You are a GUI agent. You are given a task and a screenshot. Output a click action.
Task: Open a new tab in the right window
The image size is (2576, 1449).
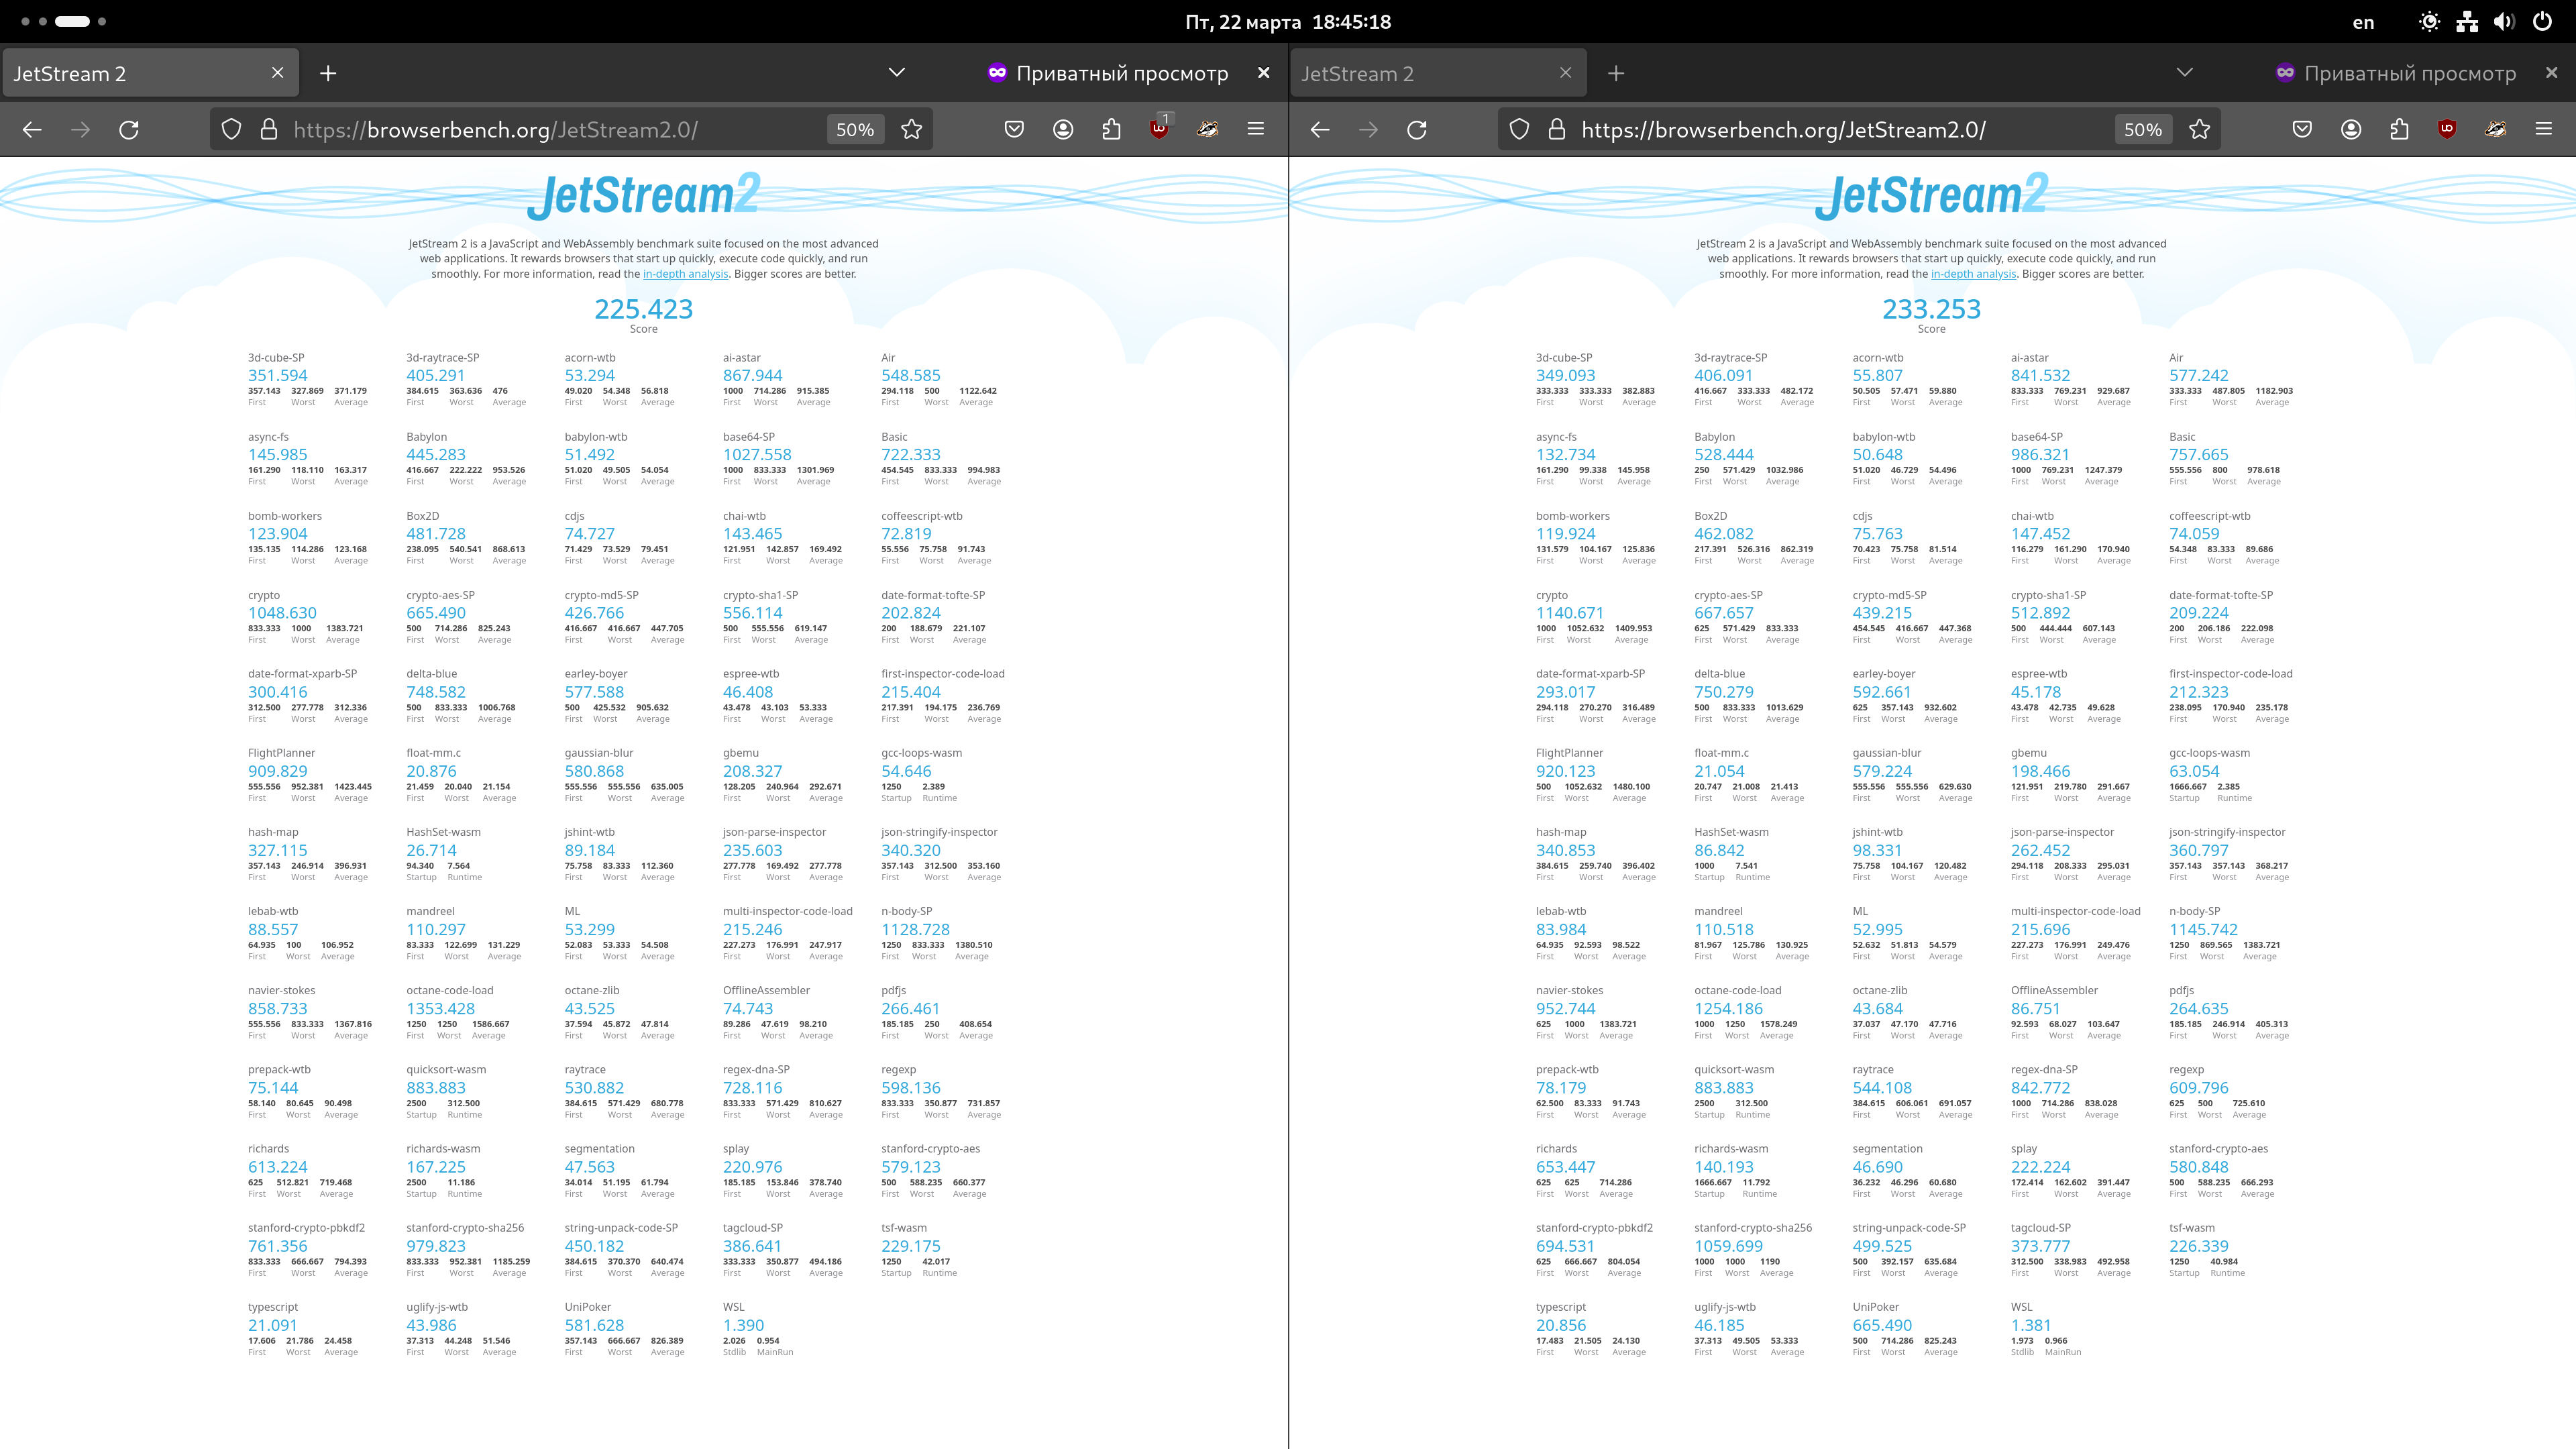coord(1616,73)
